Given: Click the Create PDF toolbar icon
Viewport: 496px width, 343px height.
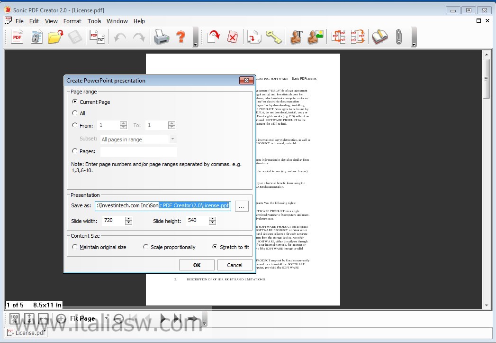Looking at the screenshot, I should (x=17, y=37).
